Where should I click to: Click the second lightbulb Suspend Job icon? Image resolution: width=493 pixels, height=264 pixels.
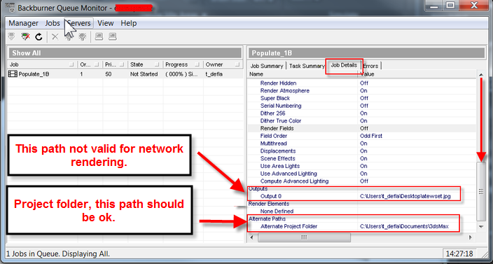(x=83, y=36)
